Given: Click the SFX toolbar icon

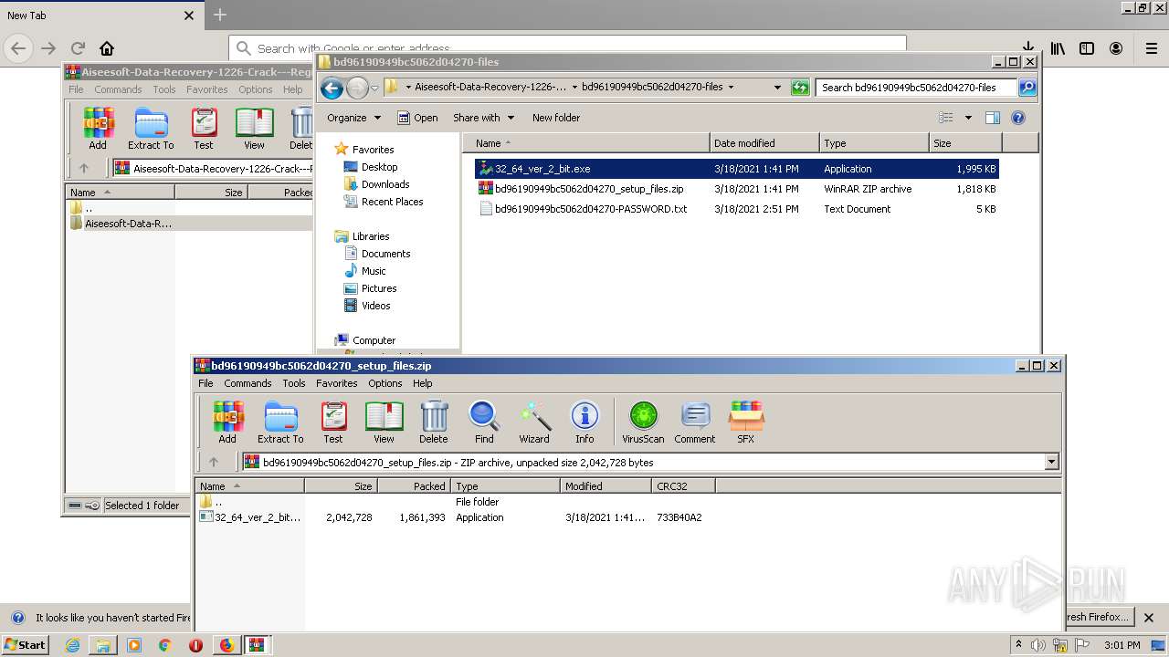Looking at the screenshot, I should [x=746, y=422].
